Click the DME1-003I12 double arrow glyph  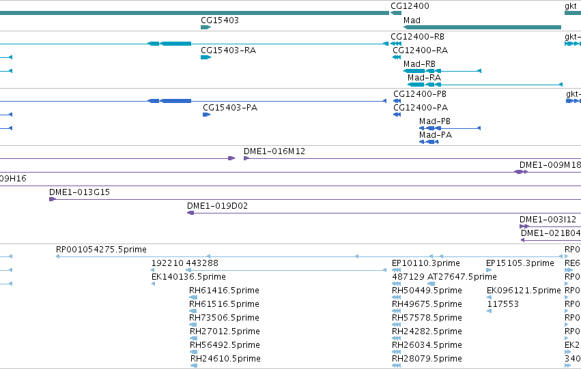[524, 226]
